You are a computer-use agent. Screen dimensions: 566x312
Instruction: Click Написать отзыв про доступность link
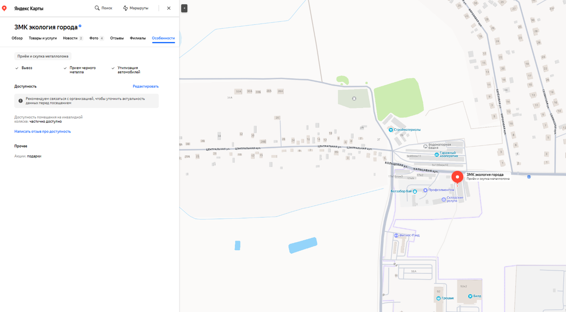(x=42, y=132)
